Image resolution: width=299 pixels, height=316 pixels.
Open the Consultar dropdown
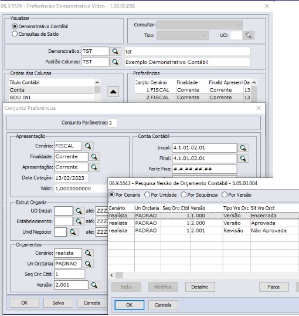199,25
